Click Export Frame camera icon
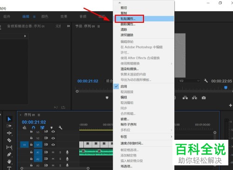The height and width of the screenshot is (170, 233). coord(204,98)
